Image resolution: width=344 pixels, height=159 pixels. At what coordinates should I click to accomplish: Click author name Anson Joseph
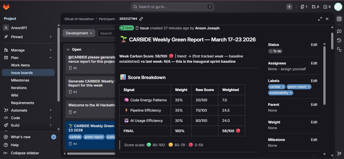tap(207, 28)
